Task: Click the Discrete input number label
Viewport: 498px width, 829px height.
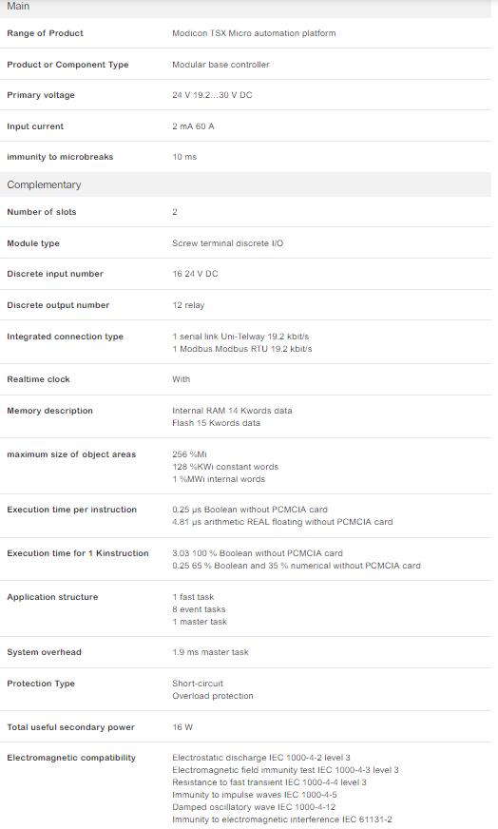Action: point(55,274)
